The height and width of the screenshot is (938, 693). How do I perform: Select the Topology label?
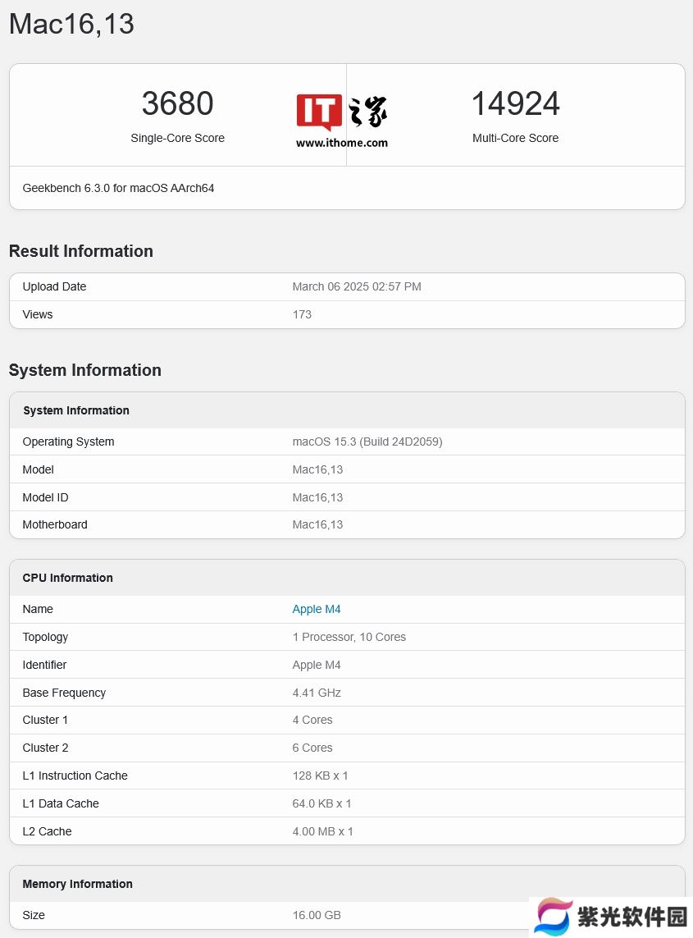pos(45,637)
